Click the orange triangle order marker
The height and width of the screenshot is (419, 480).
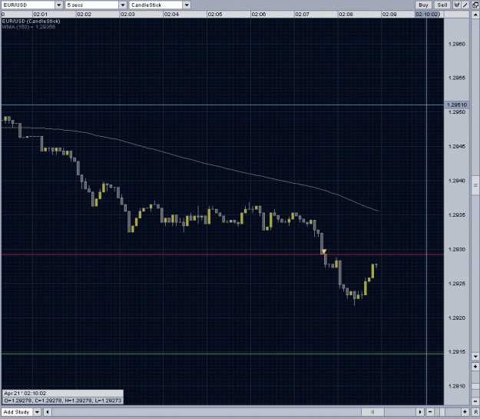click(x=324, y=251)
